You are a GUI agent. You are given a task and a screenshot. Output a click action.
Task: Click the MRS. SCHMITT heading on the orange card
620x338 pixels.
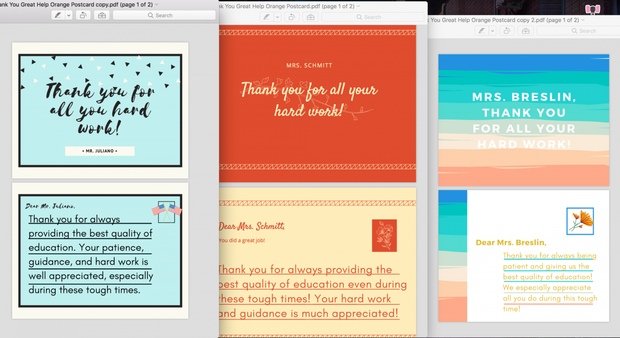(x=310, y=65)
